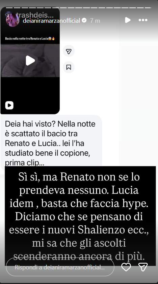Like the story with the heart icon
The height and width of the screenshot is (284, 158).
pos(126,267)
